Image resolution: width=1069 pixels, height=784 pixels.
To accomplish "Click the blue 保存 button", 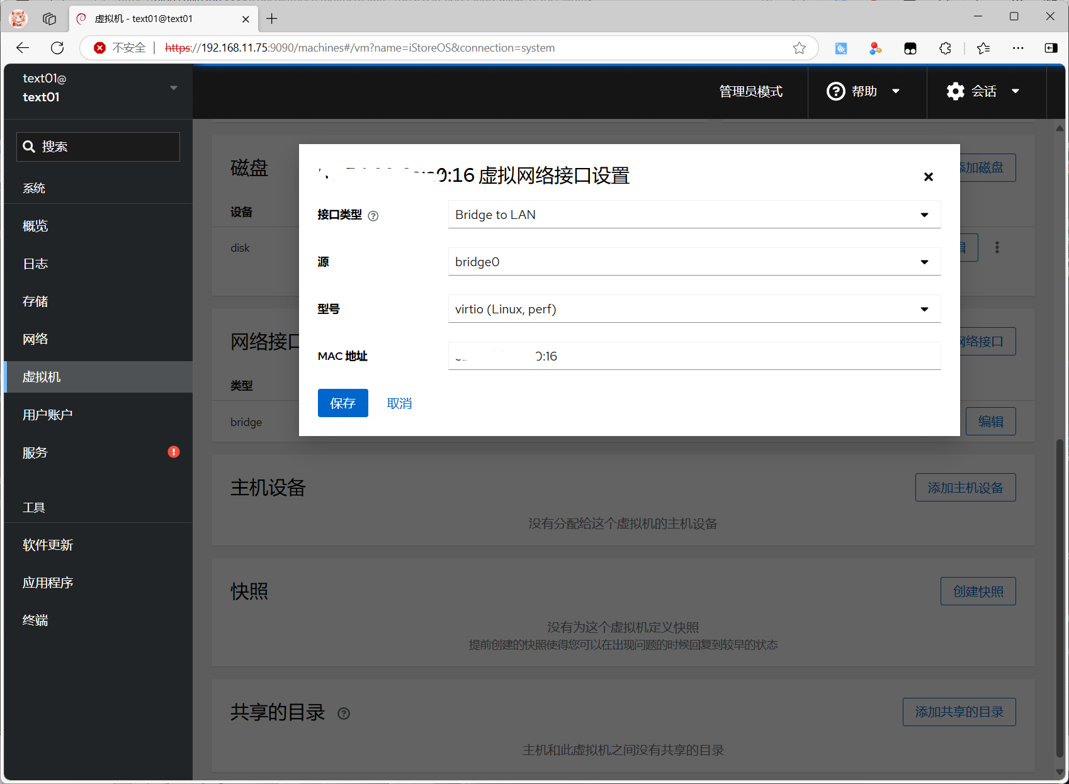I will [x=342, y=403].
